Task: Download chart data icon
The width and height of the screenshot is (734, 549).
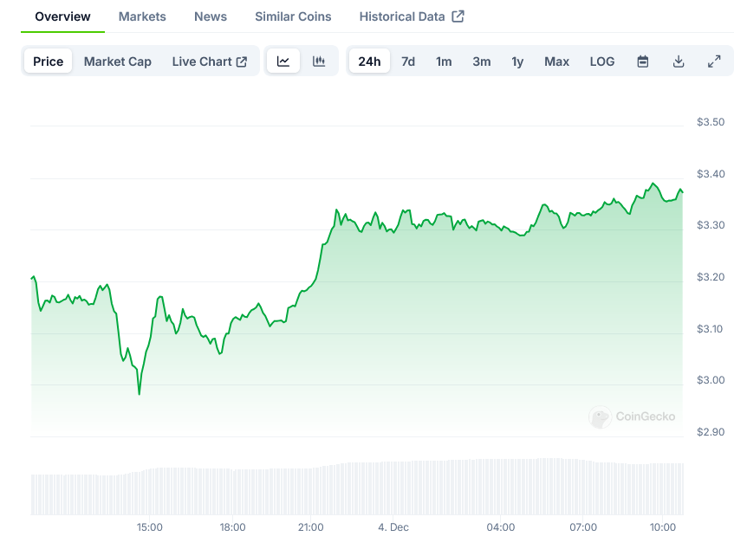Action: click(679, 61)
